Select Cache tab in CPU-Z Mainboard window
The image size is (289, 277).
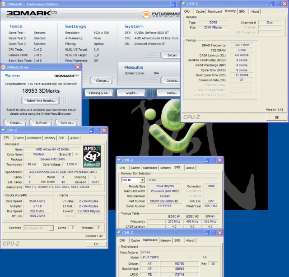click(x=135, y=240)
